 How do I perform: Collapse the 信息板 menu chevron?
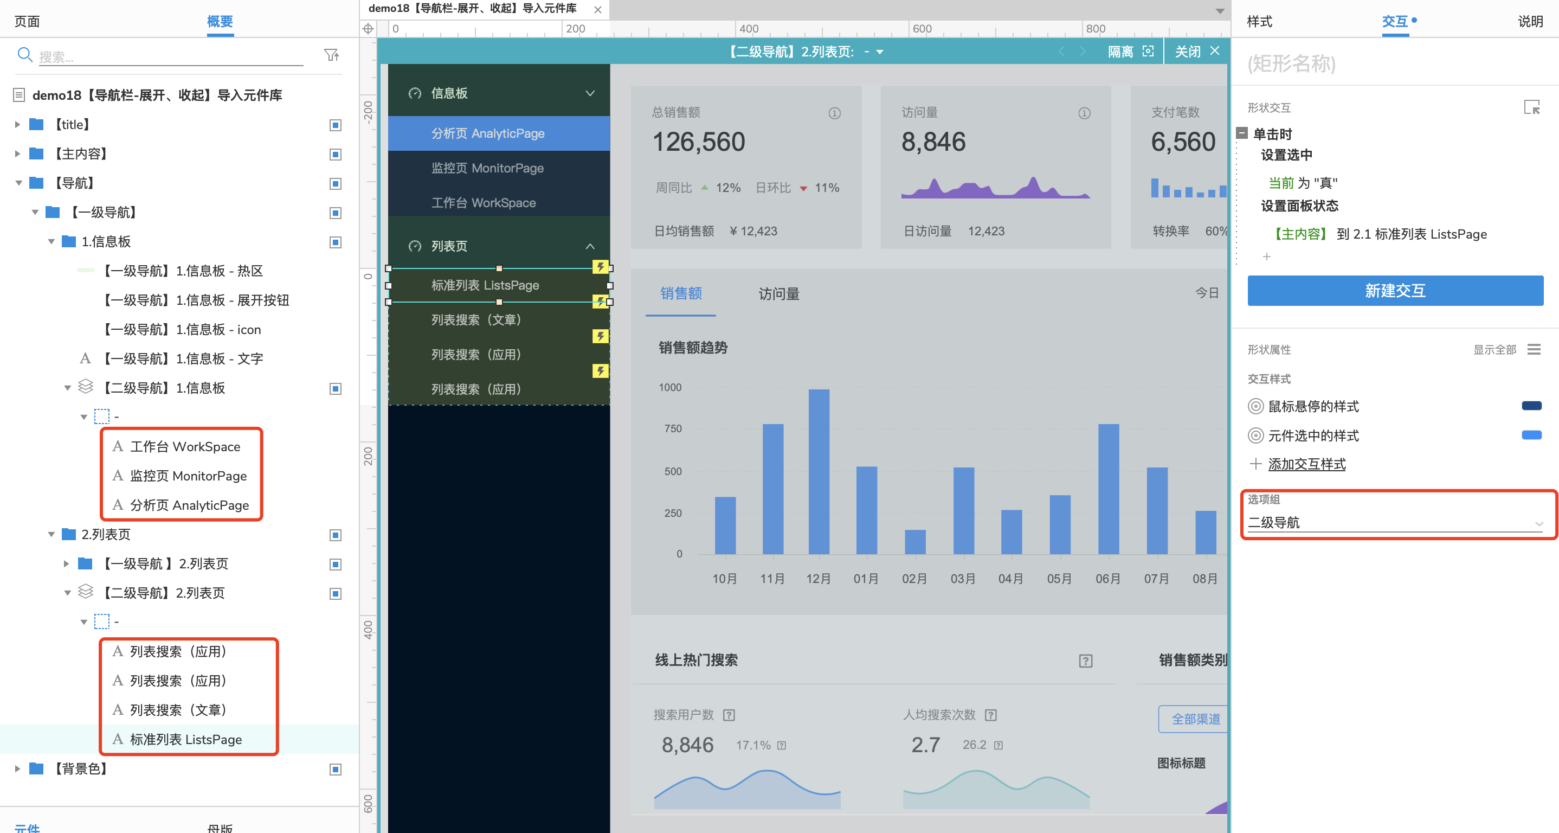[x=590, y=93]
